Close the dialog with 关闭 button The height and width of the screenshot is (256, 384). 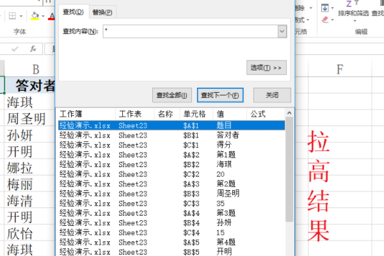[273, 95]
